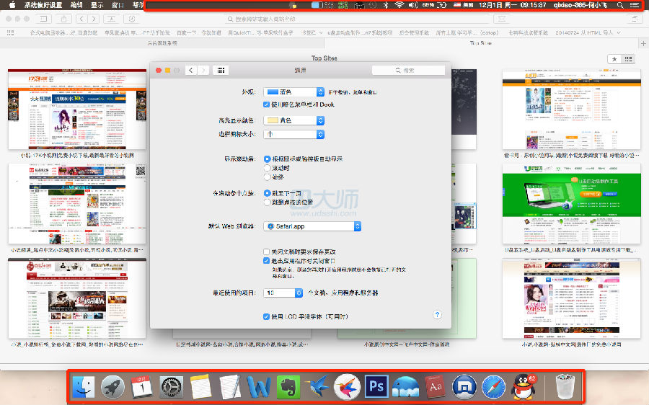Click the Show All grid icon
Viewport: 649px width, 405px height.
(221, 70)
